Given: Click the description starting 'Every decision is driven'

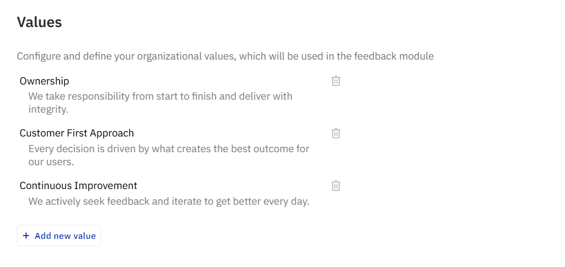Looking at the screenshot, I should [168, 149].
